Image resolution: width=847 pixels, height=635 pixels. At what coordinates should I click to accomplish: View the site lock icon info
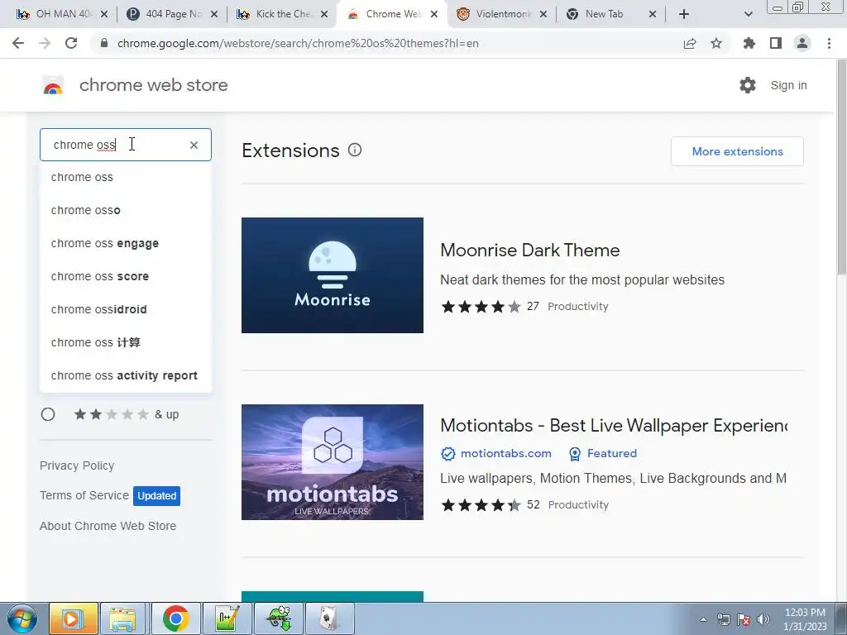pos(104,43)
